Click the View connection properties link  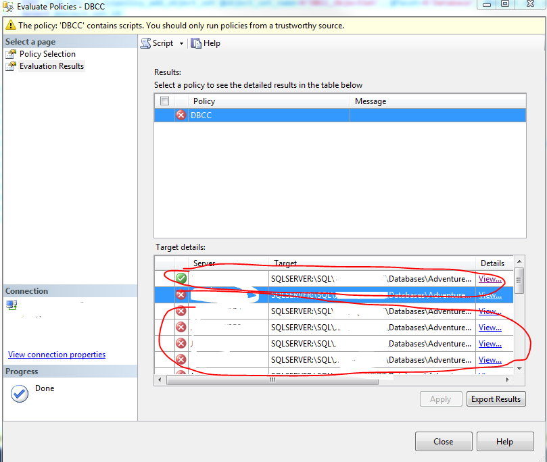coord(57,355)
